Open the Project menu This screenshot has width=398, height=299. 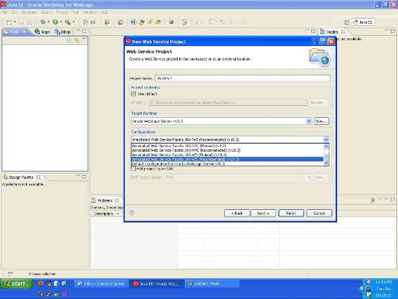point(62,12)
